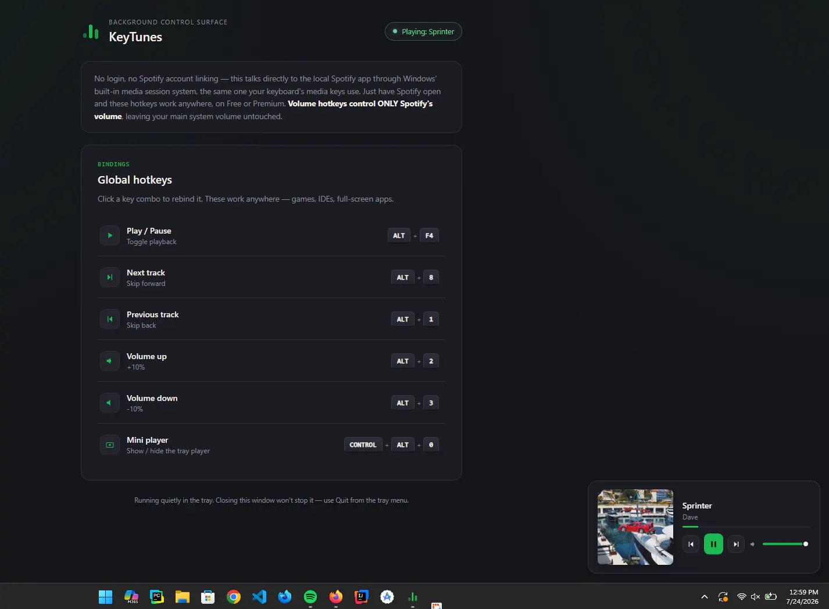This screenshot has width=829, height=609.
Task: Adjust the mini player volume slider
Action: point(785,544)
